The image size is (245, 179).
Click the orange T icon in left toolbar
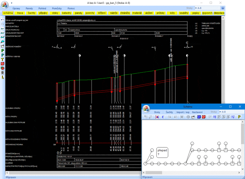(3, 59)
